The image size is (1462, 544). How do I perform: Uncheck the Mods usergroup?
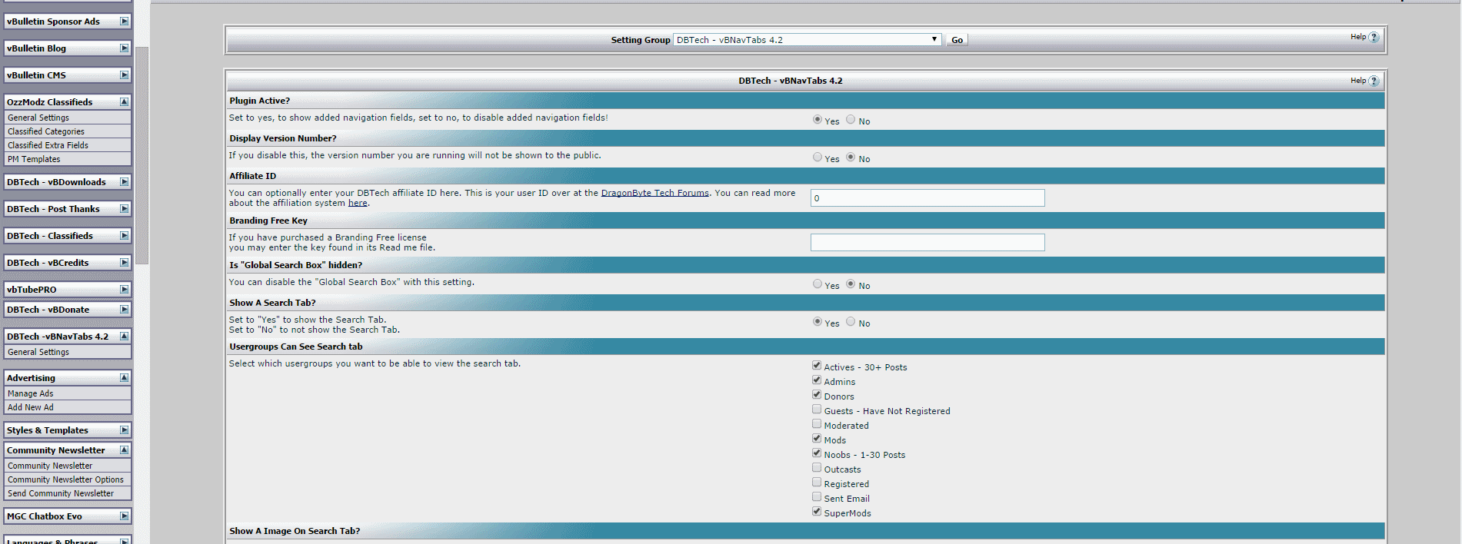coord(817,439)
